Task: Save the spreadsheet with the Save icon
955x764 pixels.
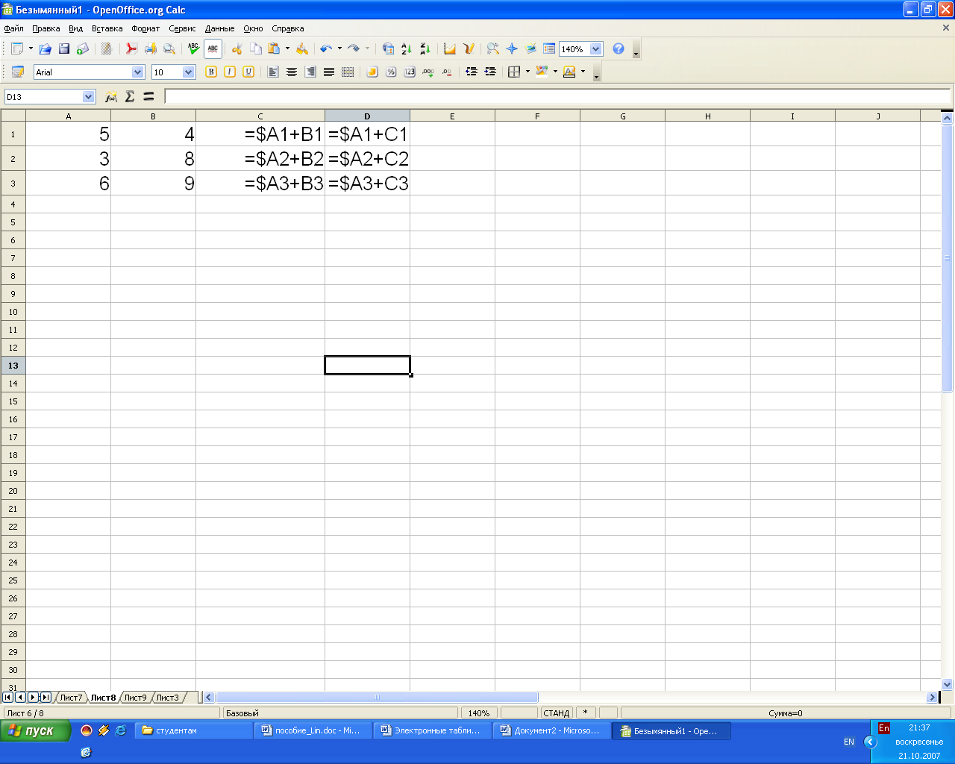Action: tap(64, 49)
